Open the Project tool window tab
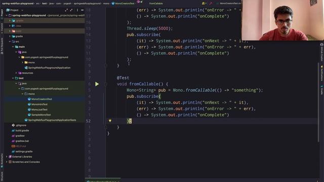 [x=2, y=14]
